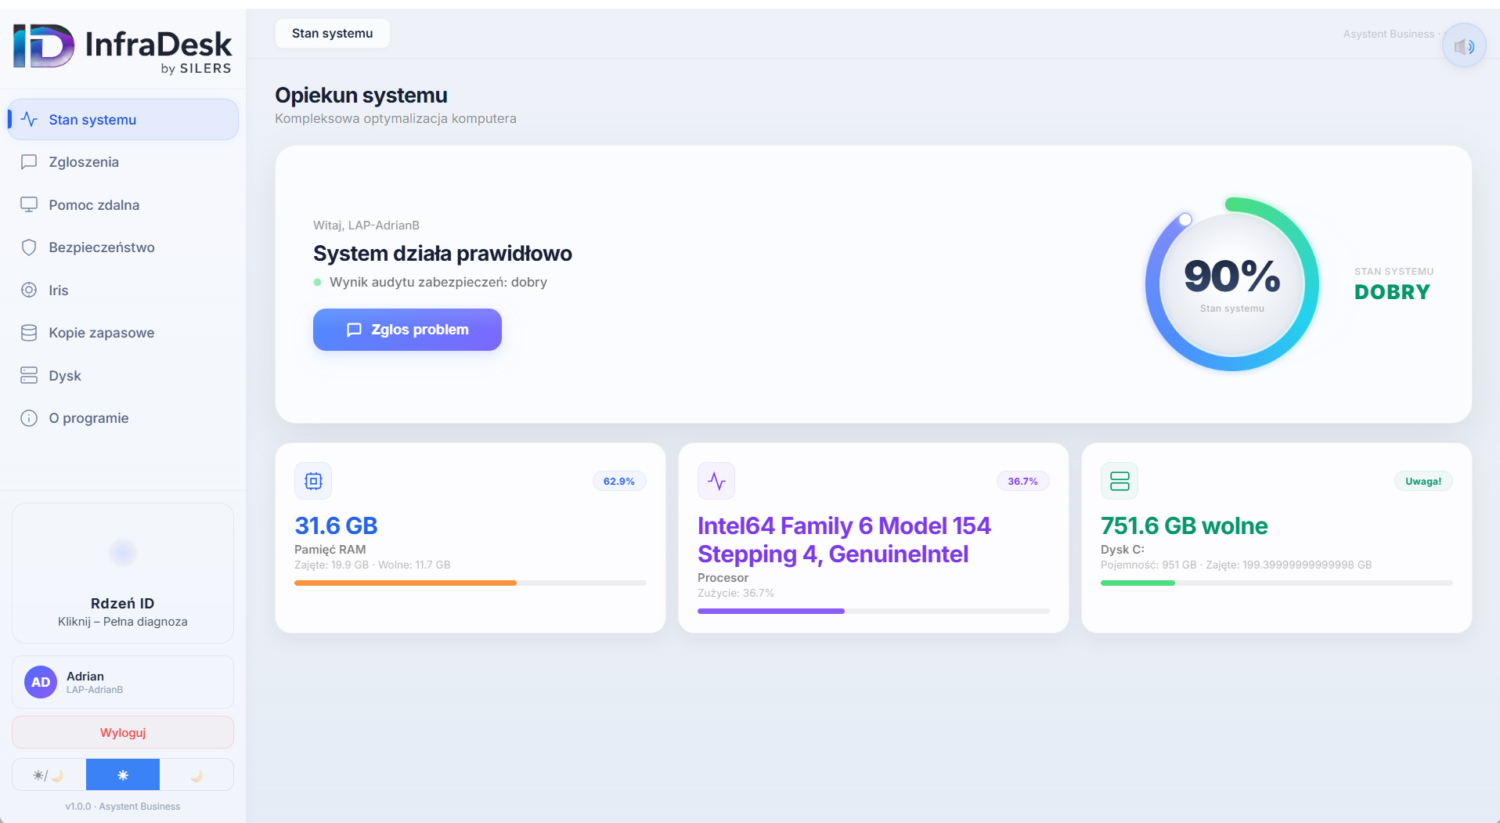
Task: Open the Pomoc zdalna section
Action: tap(123, 204)
